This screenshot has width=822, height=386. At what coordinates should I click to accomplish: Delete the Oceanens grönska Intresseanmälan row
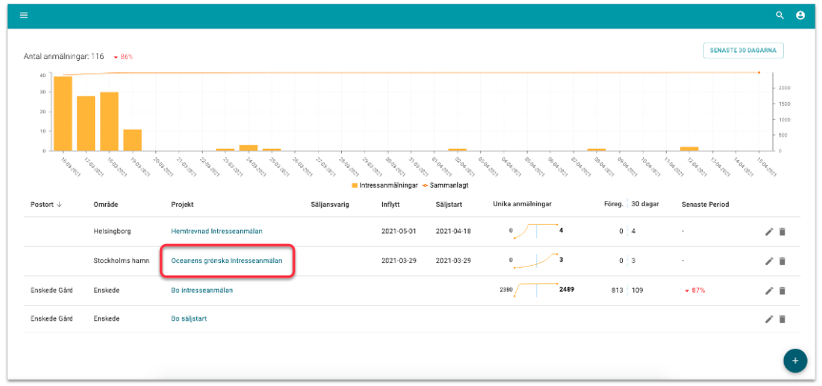[x=782, y=261]
